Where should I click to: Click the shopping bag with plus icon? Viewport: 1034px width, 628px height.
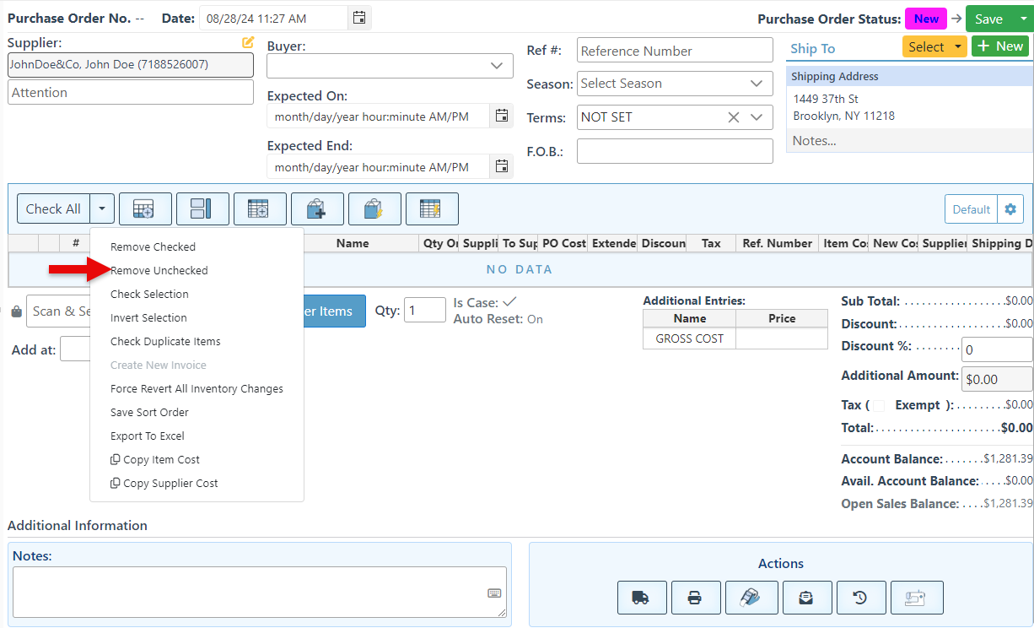click(x=316, y=209)
